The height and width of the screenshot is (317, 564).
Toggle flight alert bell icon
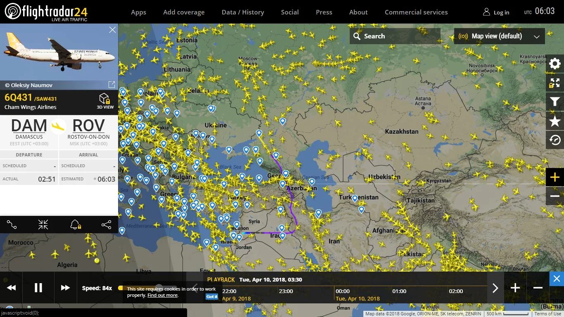75,225
